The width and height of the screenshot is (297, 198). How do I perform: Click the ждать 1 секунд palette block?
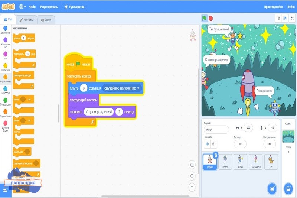tap(24, 38)
